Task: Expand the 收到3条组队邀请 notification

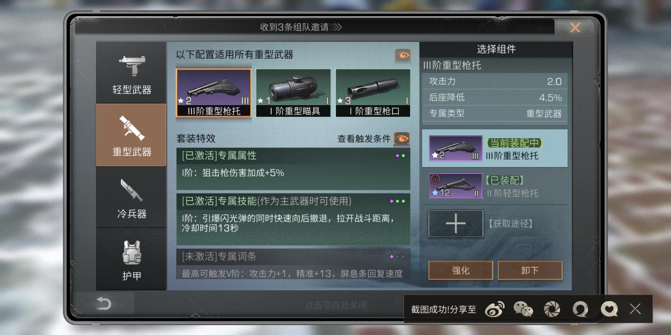Action: (x=301, y=27)
